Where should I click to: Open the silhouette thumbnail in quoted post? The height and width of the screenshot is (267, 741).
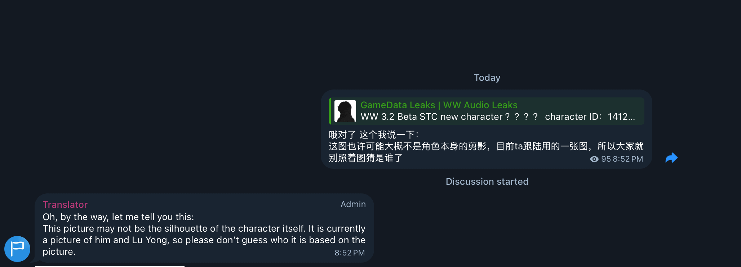[345, 111]
